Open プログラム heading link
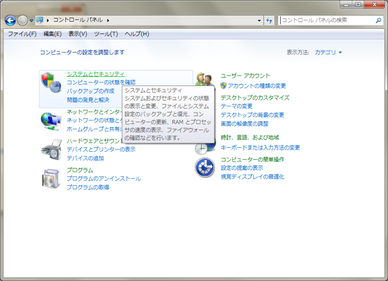388x281 pixels. tap(80, 170)
